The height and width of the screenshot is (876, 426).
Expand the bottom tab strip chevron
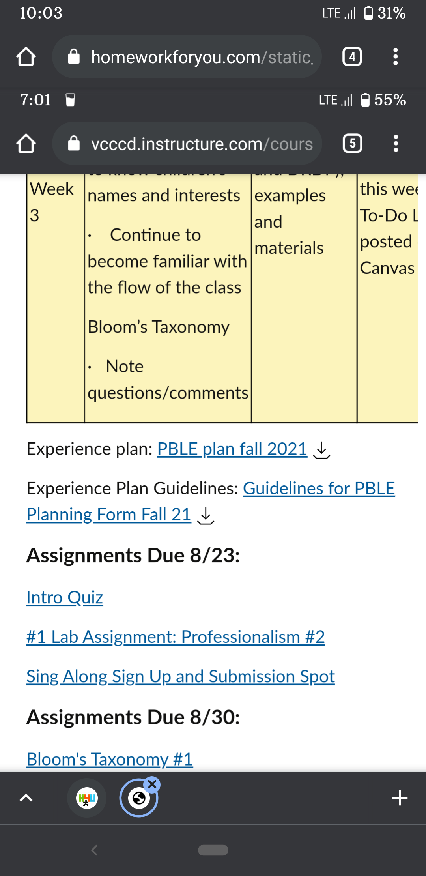pos(26,798)
